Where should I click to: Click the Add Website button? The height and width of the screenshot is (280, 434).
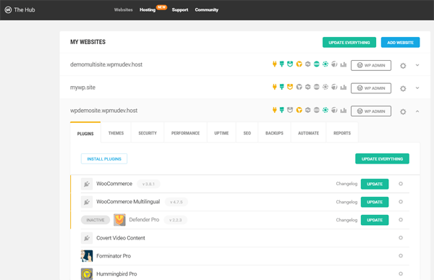400,43
